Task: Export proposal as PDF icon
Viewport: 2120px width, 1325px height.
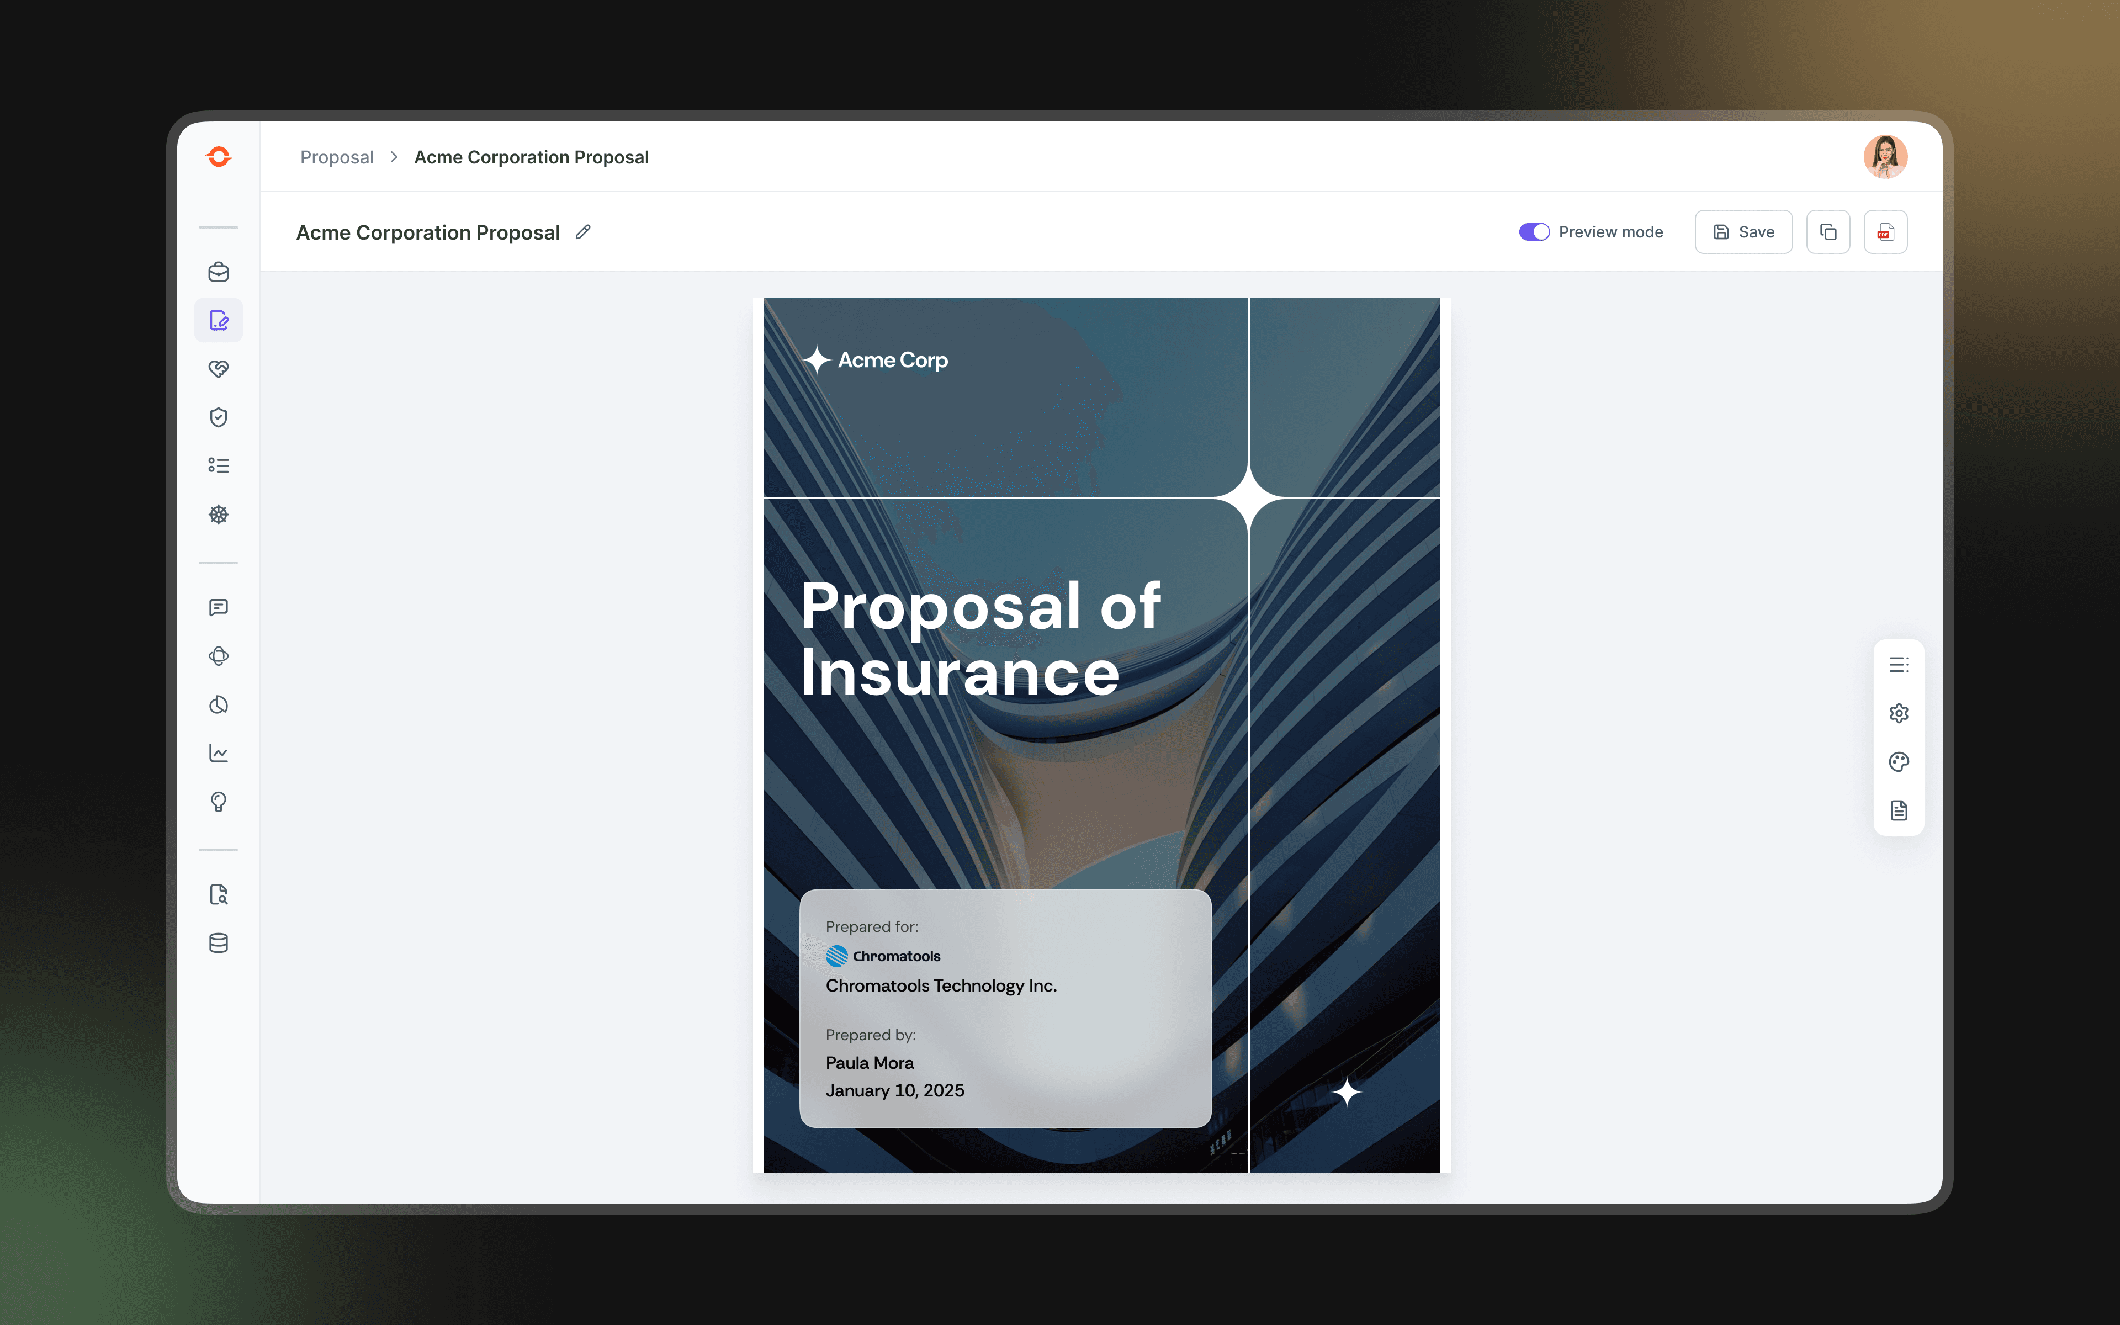Action: (1885, 232)
